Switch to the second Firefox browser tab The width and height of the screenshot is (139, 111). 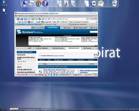(56, 24)
